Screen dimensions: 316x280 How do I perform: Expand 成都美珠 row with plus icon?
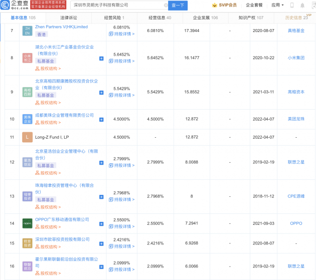point(101,120)
